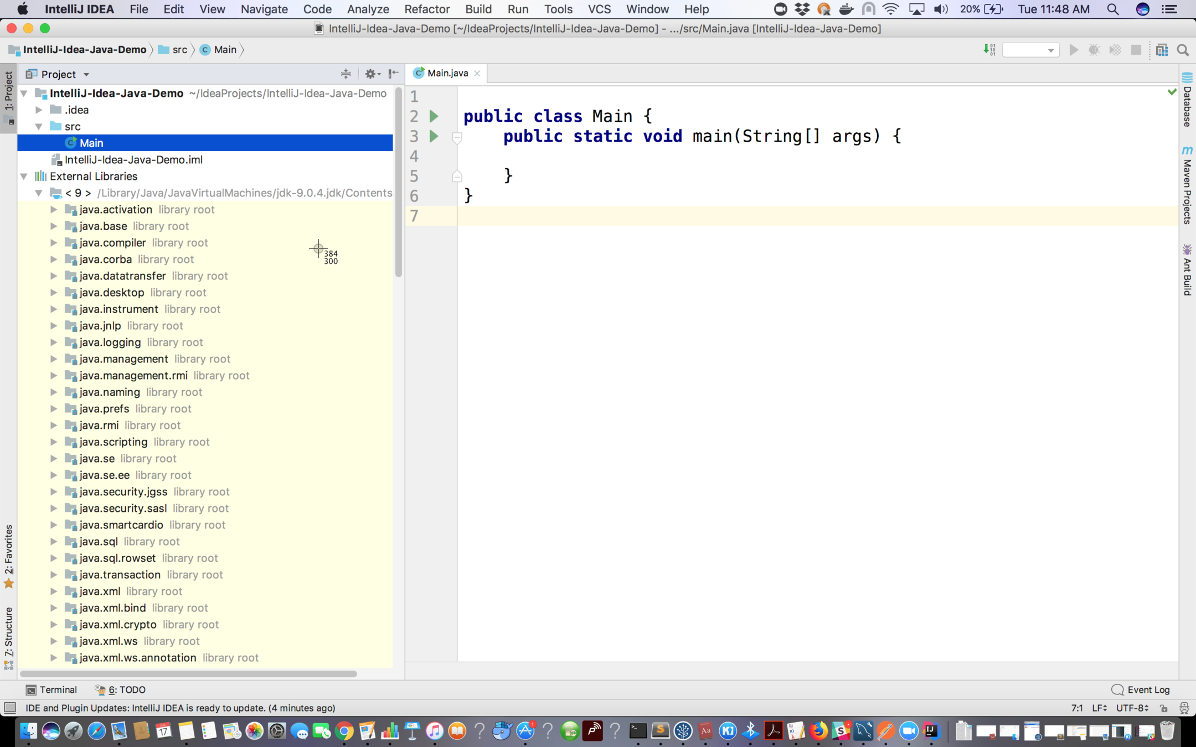
Task: Close the Main.java tab
Action: point(477,73)
